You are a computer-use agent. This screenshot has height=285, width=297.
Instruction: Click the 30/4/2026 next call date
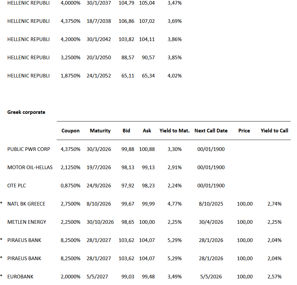[211, 222]
